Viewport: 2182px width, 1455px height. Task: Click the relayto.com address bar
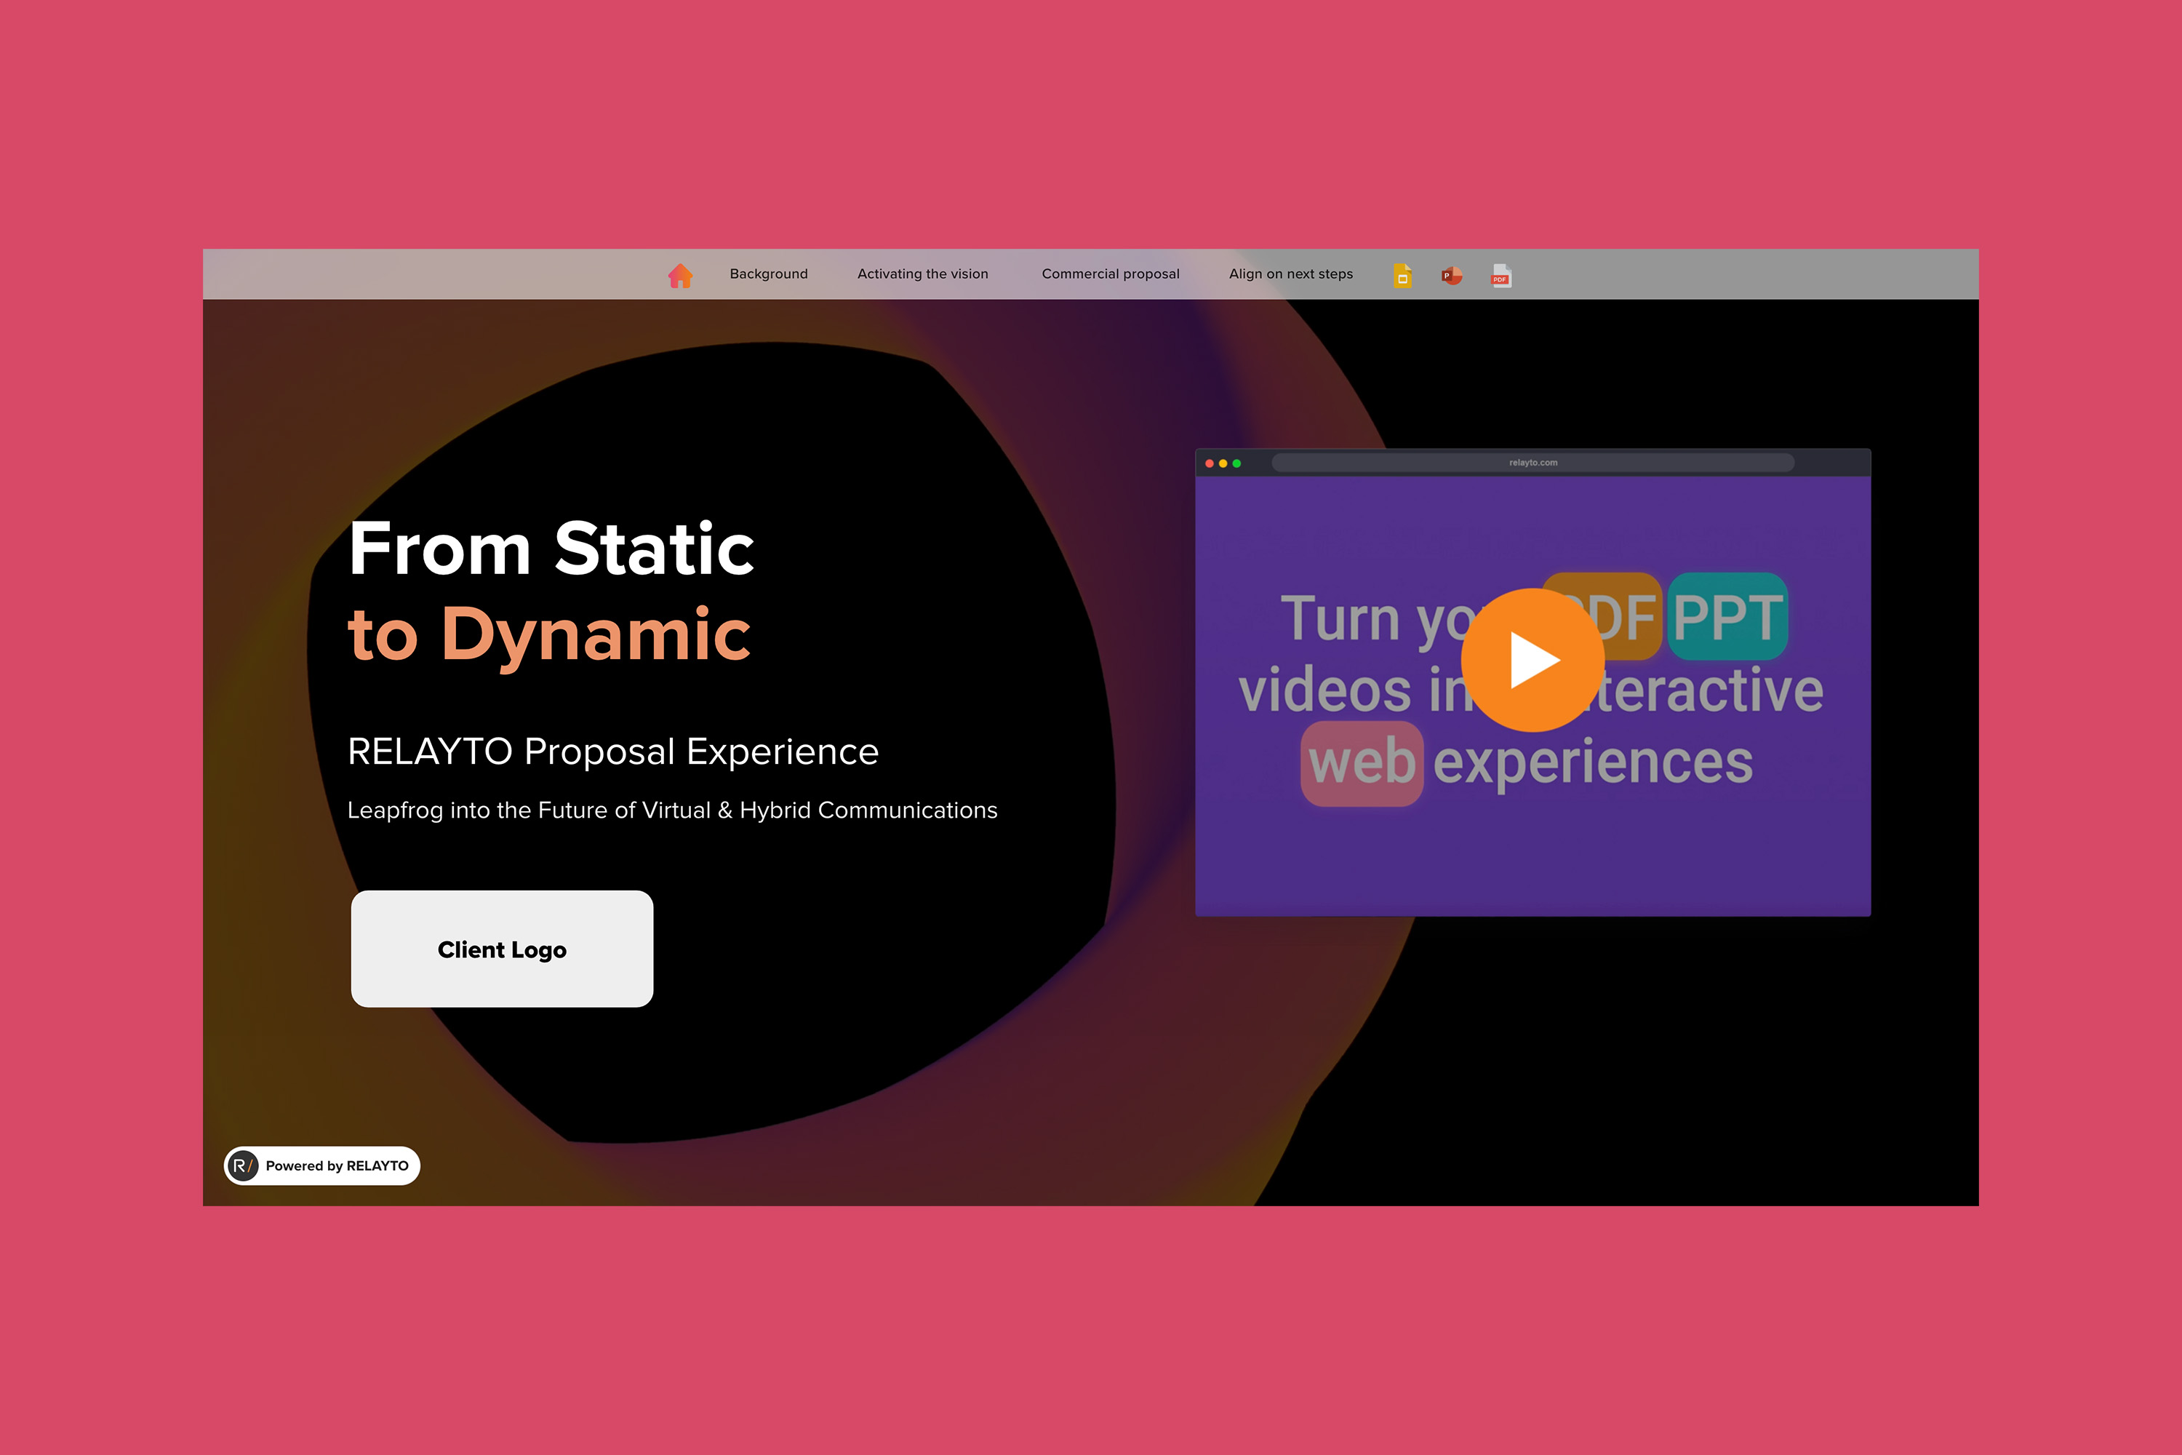click(x=1532, y=462)
